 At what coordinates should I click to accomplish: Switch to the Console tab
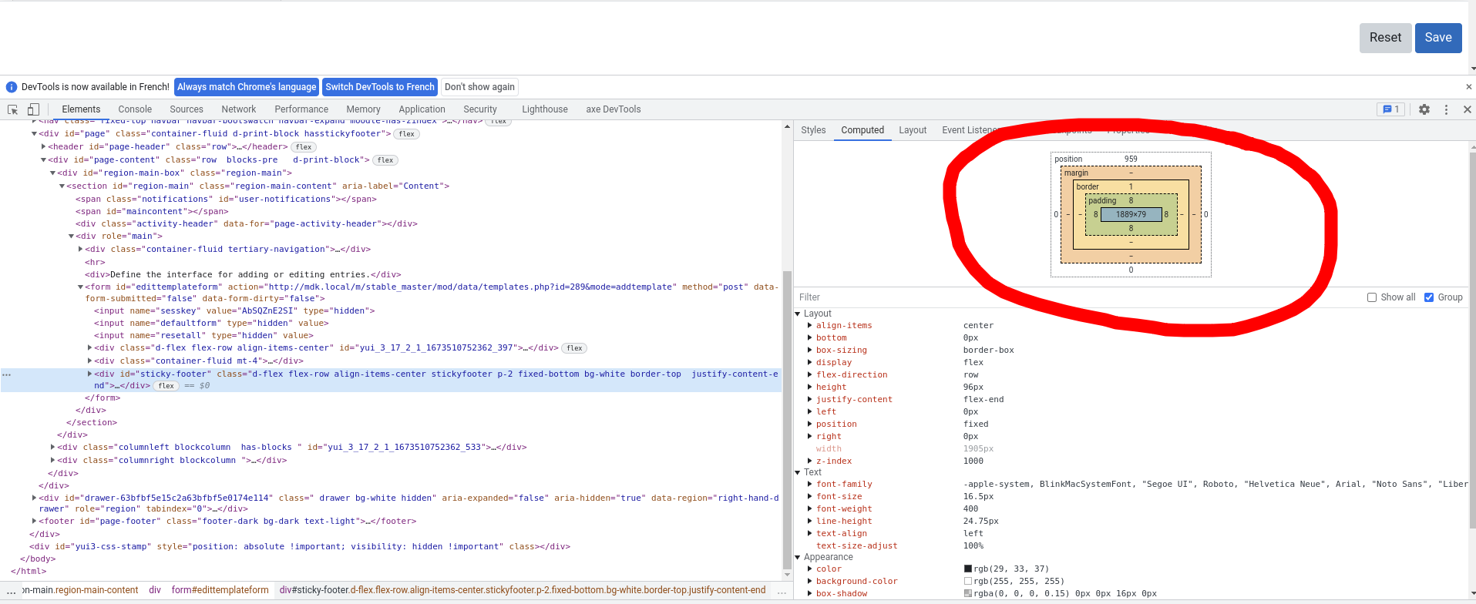pyautogui.click(x=135, y=109)
